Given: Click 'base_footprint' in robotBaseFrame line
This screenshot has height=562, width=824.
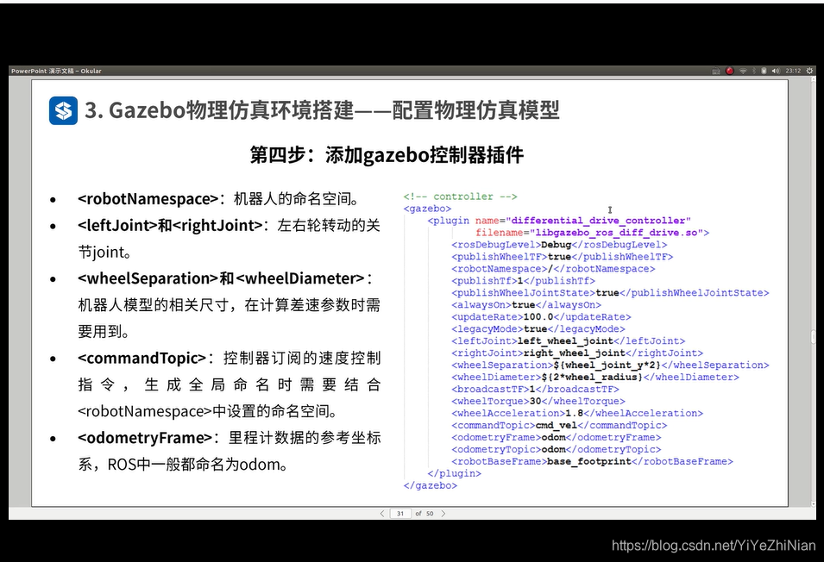Looking at the screenshot, I should [x=589, y=461].
